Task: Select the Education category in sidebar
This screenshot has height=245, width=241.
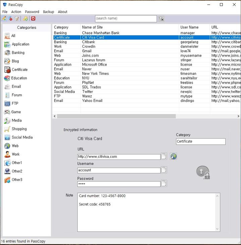Action: 15,78
